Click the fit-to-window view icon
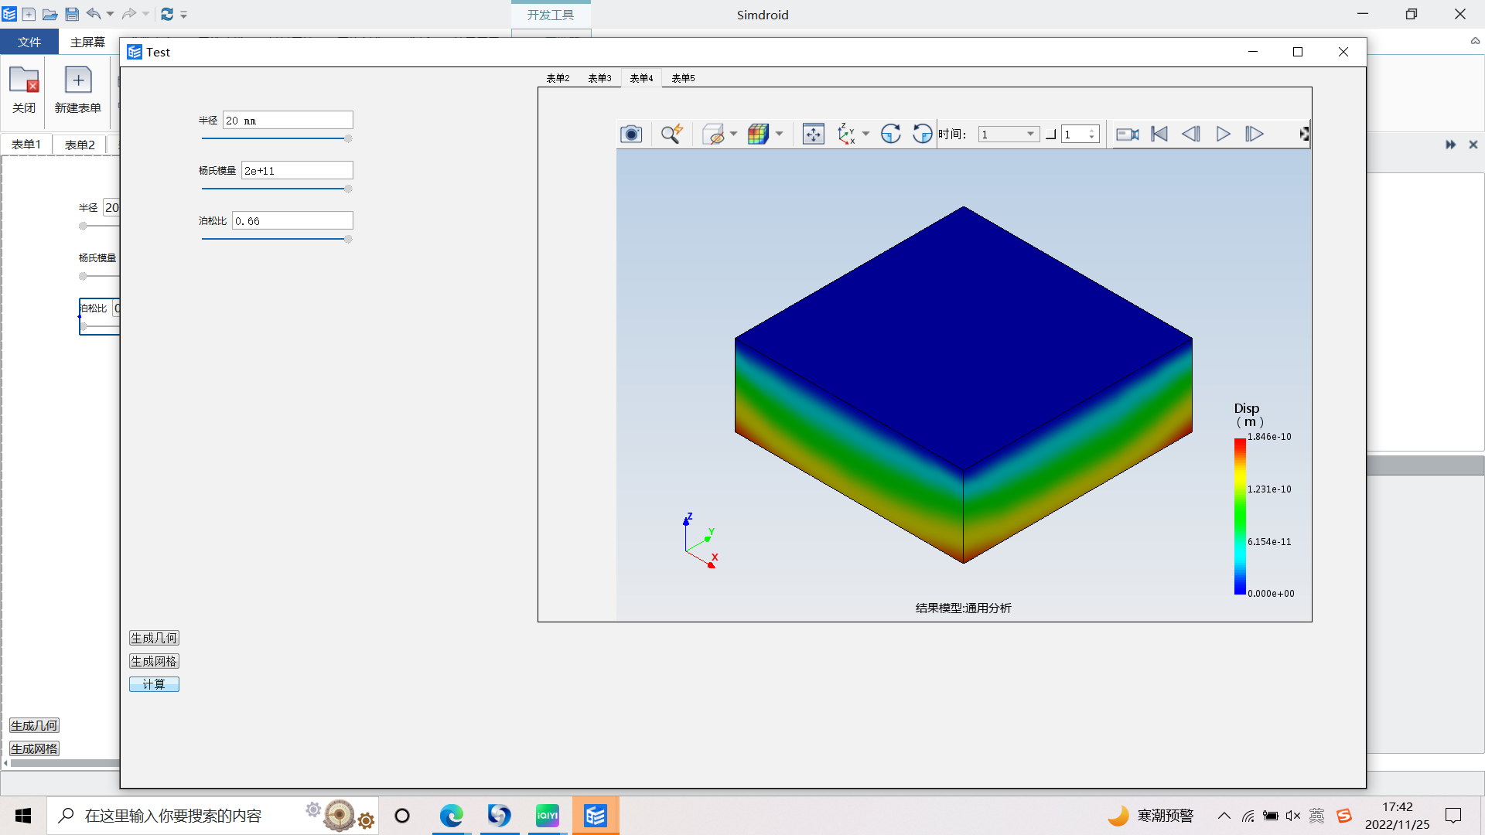This screenshot has width=1485, height=835. click(x=813, y=135)
